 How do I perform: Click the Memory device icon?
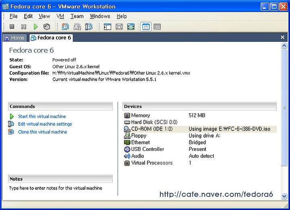coord(127,116)
